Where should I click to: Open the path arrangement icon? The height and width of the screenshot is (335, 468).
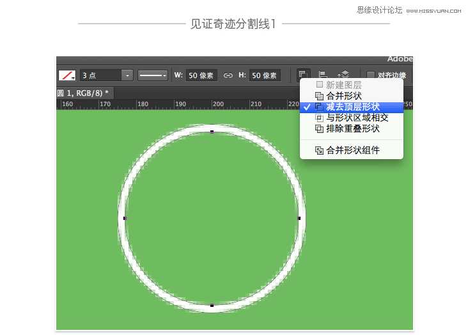(343, 74)
